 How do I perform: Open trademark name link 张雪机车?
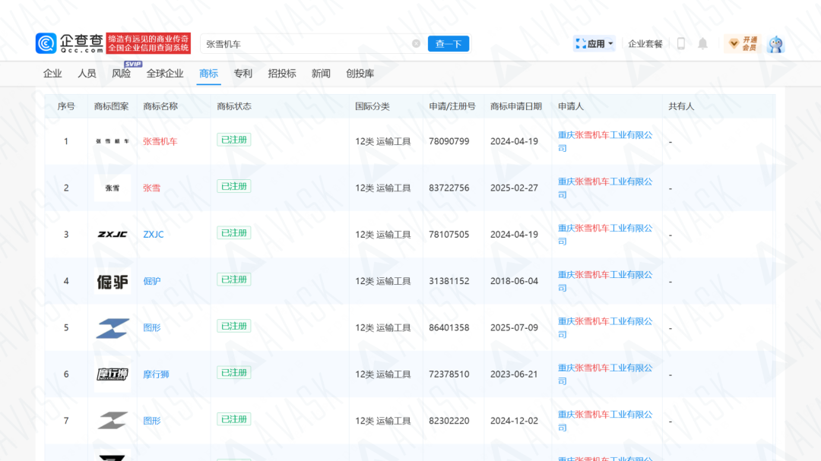coord(160,141)
